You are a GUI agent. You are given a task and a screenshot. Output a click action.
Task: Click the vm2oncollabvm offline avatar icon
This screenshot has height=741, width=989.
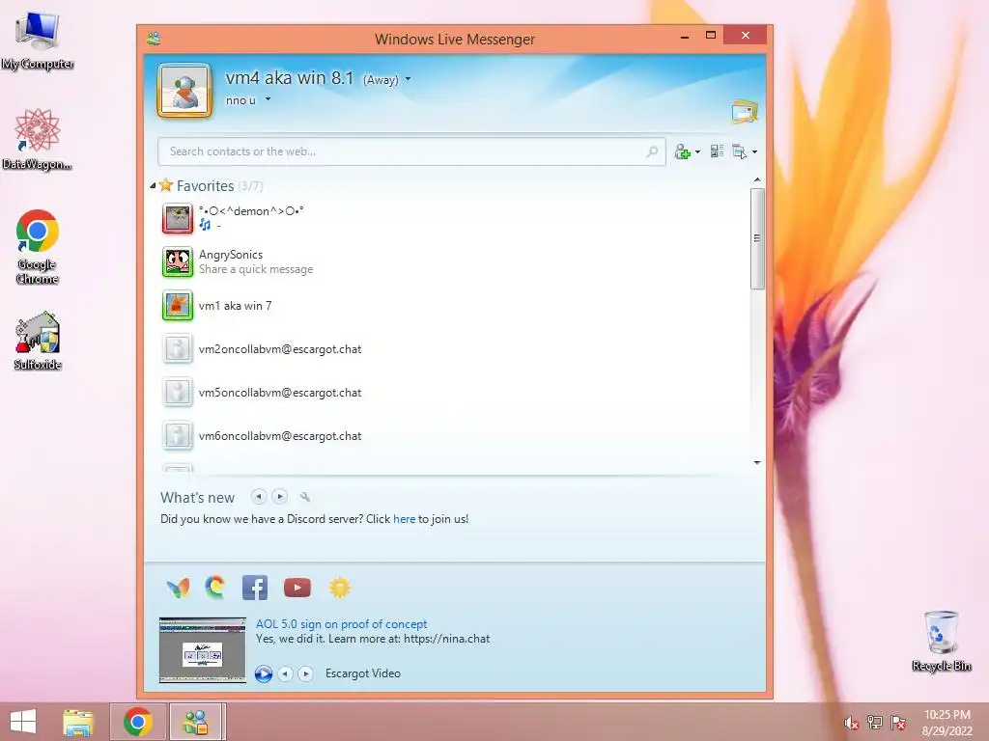click(x=178, y=349)
